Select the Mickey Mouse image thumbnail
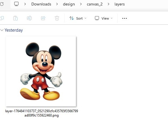 [x=41, y=71]
